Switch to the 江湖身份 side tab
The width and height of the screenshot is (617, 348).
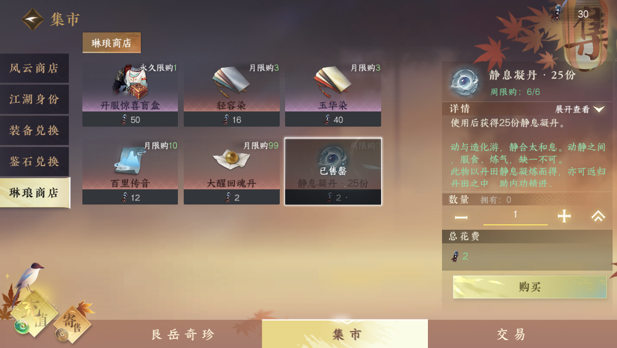click(34, 99)
